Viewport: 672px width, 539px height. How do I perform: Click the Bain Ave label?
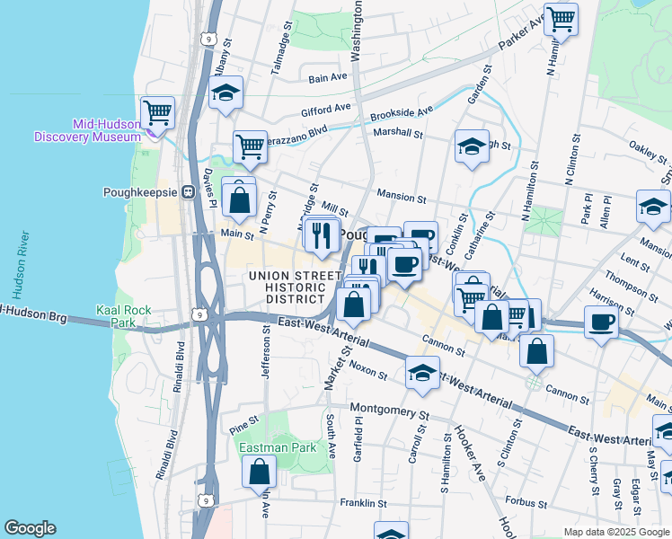(328, 78)
